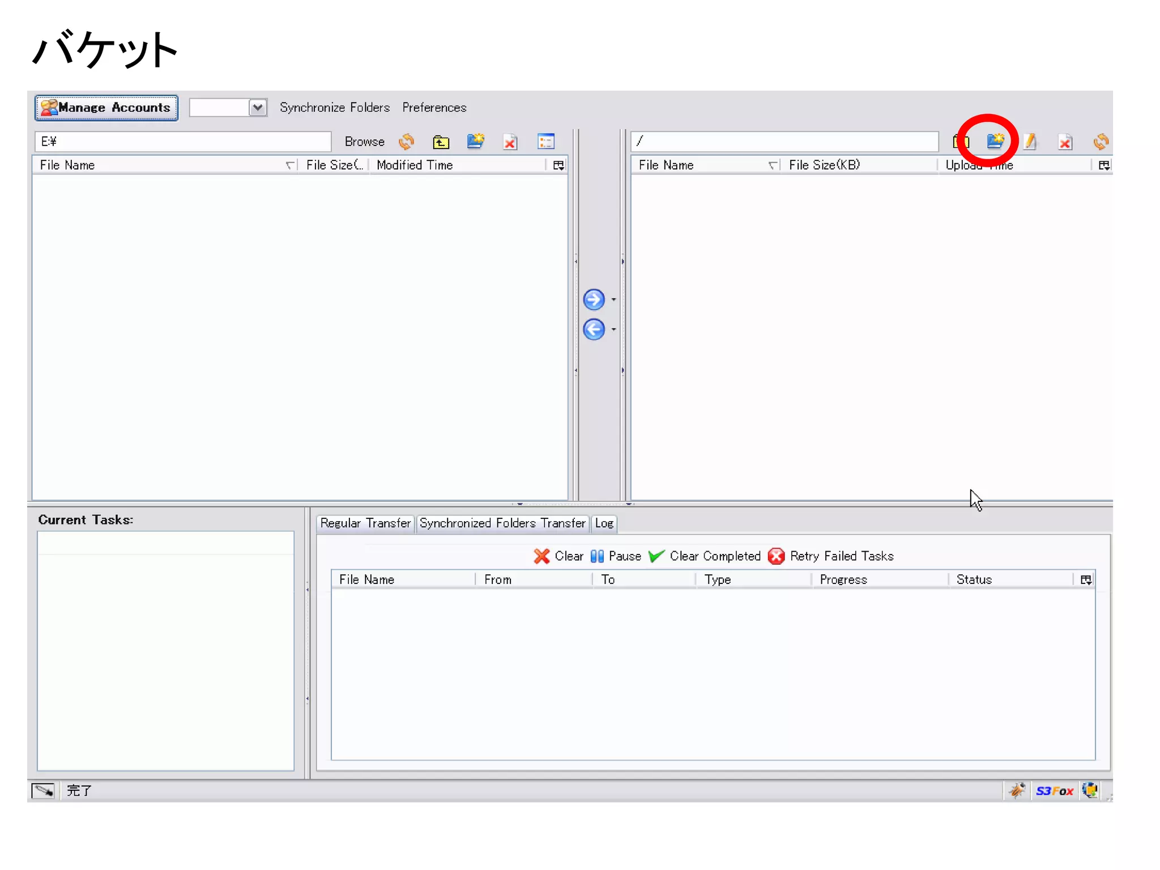Open the upload arrow dropdown options

tap(613, 300)
